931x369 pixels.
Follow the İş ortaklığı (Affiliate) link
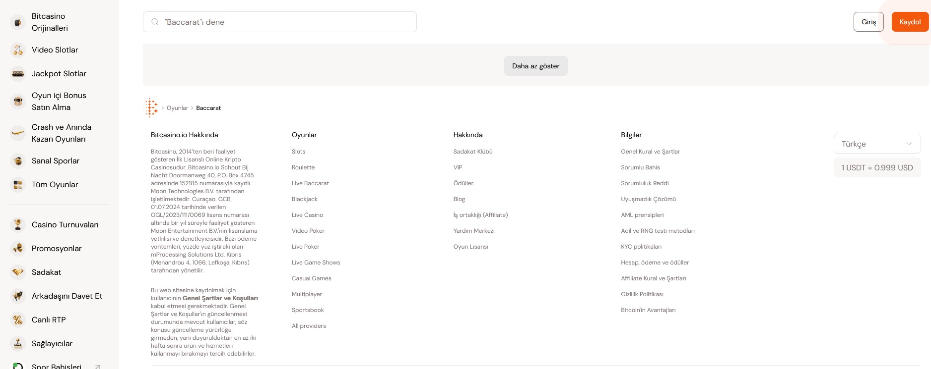pyautogui.click(x=480, y=215)
